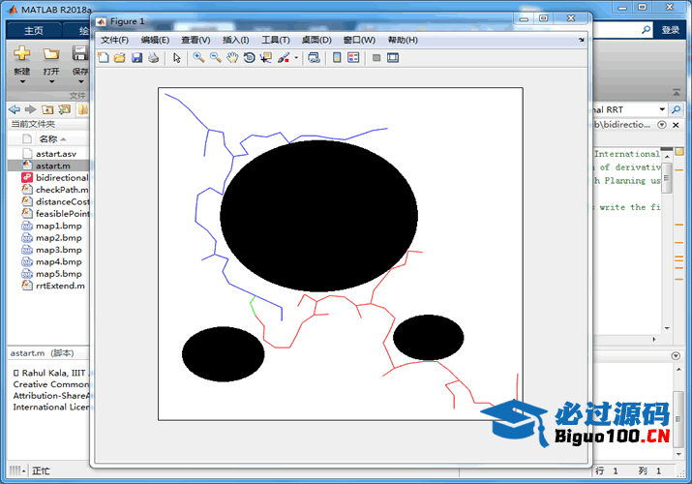Screen dimensions: 692x484
Task: Open the 查看(V) menu in Figure 1
Action: coord(196,40)
